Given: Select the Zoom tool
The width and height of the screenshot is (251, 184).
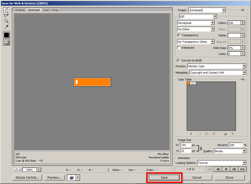Looking at the screenshot, I should [x=6, y=21].
